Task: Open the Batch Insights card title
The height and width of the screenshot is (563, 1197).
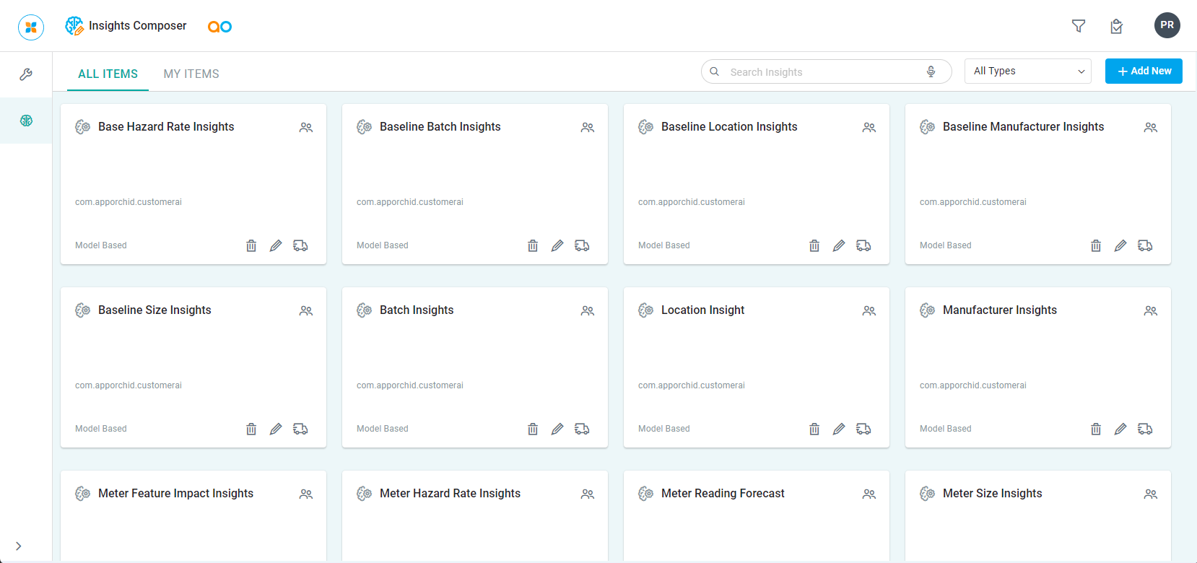Action: tap(417, 310)
